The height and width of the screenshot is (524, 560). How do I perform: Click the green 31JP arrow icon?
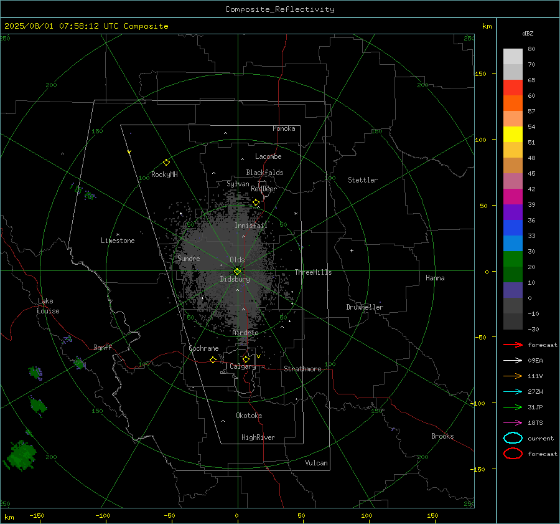(x=513, y=407)
